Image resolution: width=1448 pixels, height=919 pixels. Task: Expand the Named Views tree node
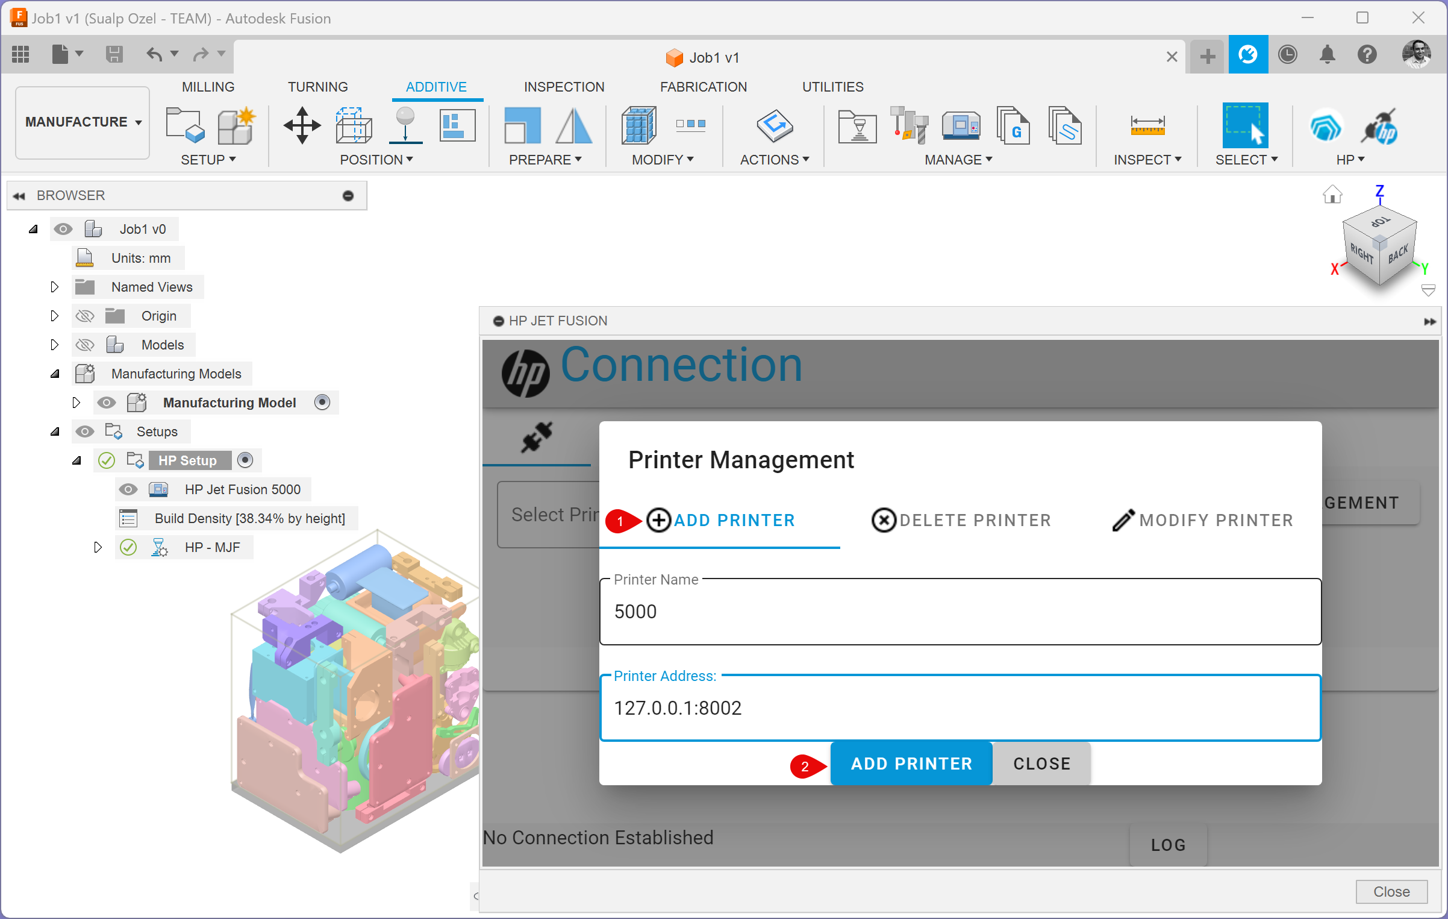tap(54, 287)
